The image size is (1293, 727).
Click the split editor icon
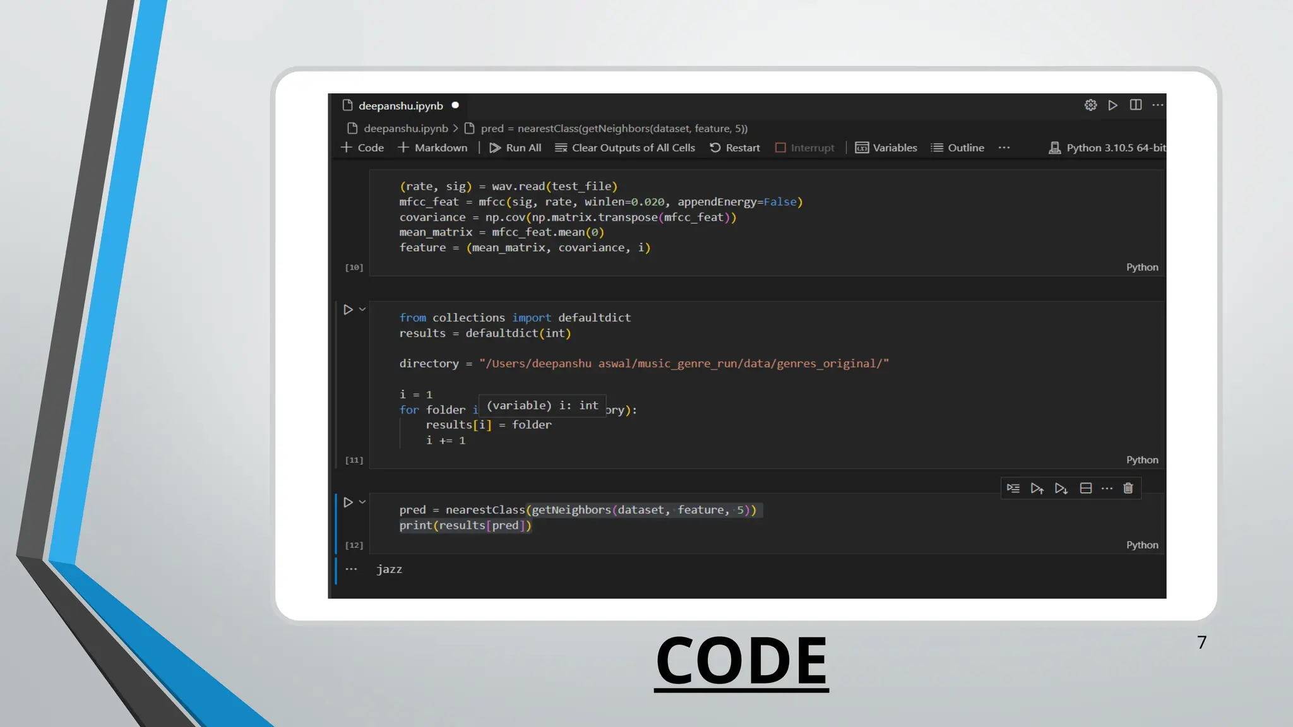click(x=1135, y=105)
